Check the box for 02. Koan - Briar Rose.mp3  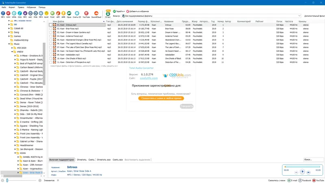point(51,28)
